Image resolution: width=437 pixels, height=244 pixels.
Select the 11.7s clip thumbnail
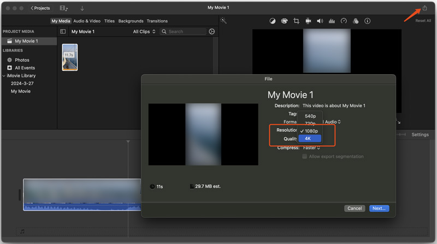tap(70, 57)
